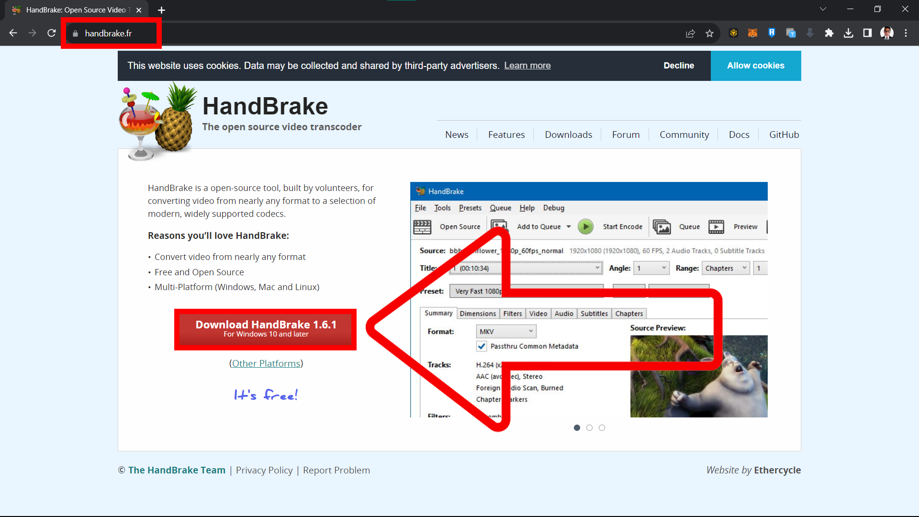Image resolution: width=919 pixels, height=517 pixels.
Task: Click the Start Encode button icon
Action: [585, 226]
